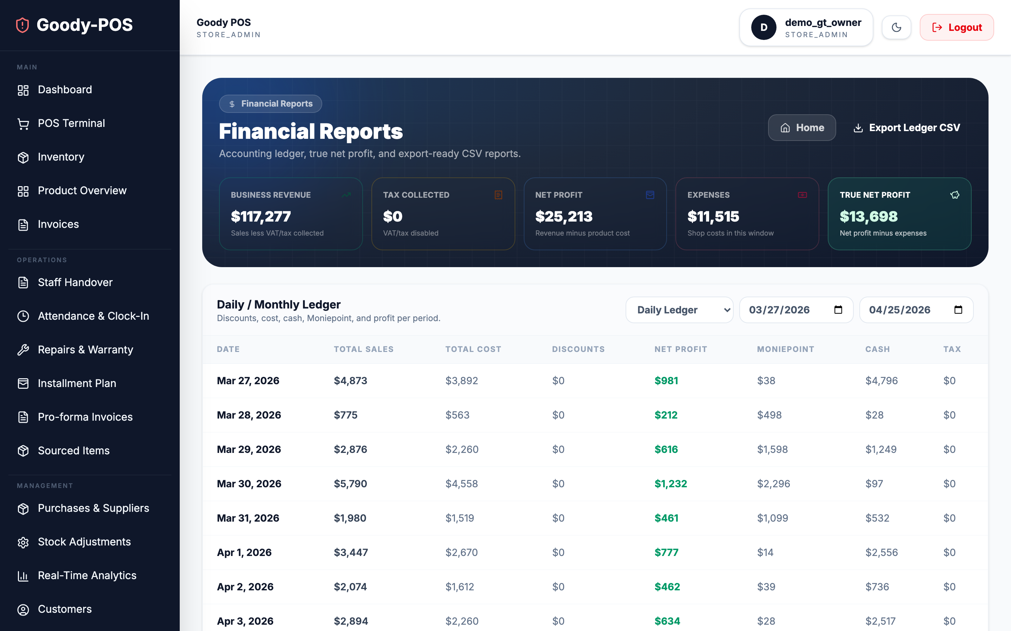Click the Goody-POS shield logo

pyautogui.click(x=22, y=25)
